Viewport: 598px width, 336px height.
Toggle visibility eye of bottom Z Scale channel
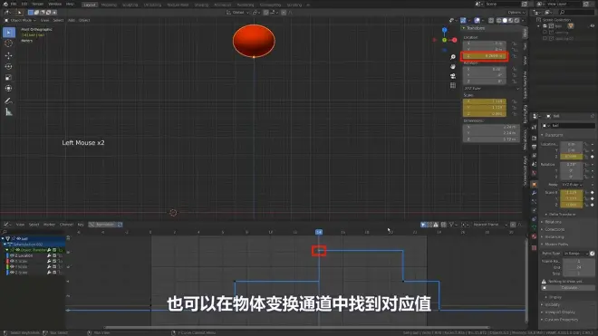(12, 273)
